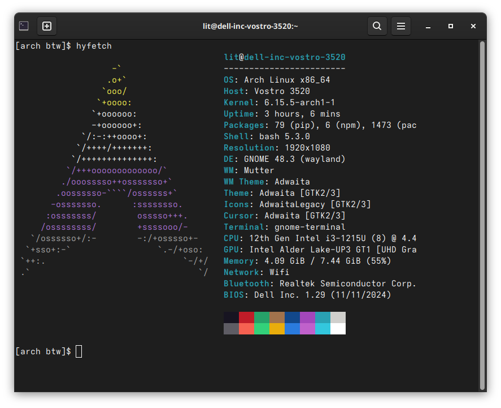Click the WM Theme line Adwaita

coord(267,182)
